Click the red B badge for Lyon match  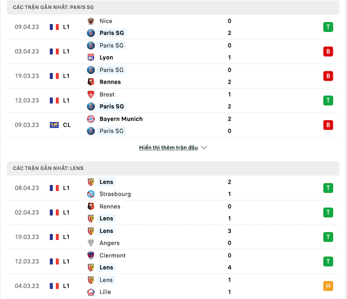coord(328,52)
